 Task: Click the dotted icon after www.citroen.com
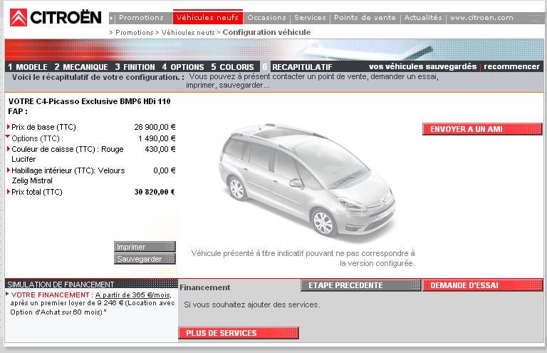point(535,18)
